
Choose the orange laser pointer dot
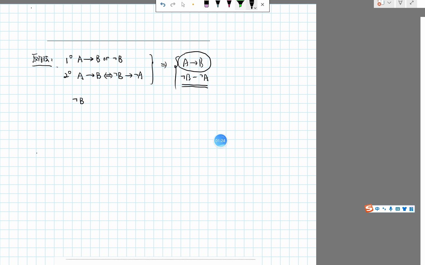(x=193, y=5)
